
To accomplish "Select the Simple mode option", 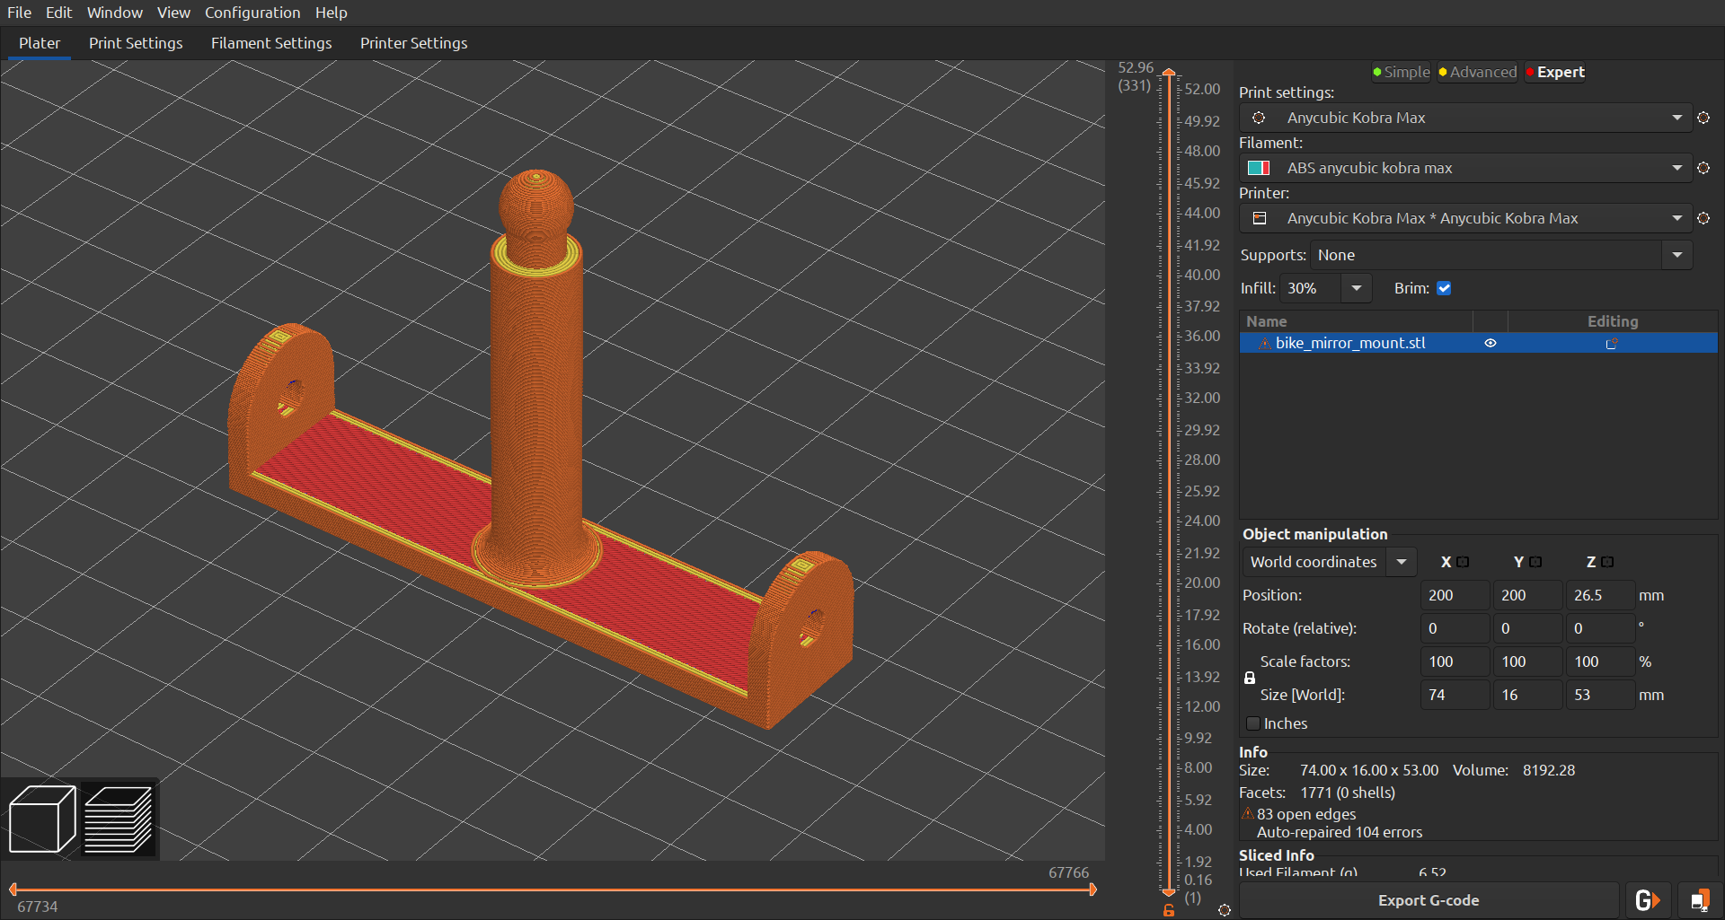I will 1402,72.
